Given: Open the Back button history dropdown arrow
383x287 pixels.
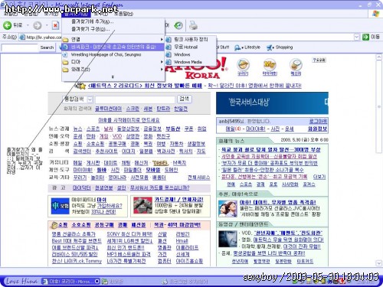Looking at the screenshot, I should (x=28, y=25).
